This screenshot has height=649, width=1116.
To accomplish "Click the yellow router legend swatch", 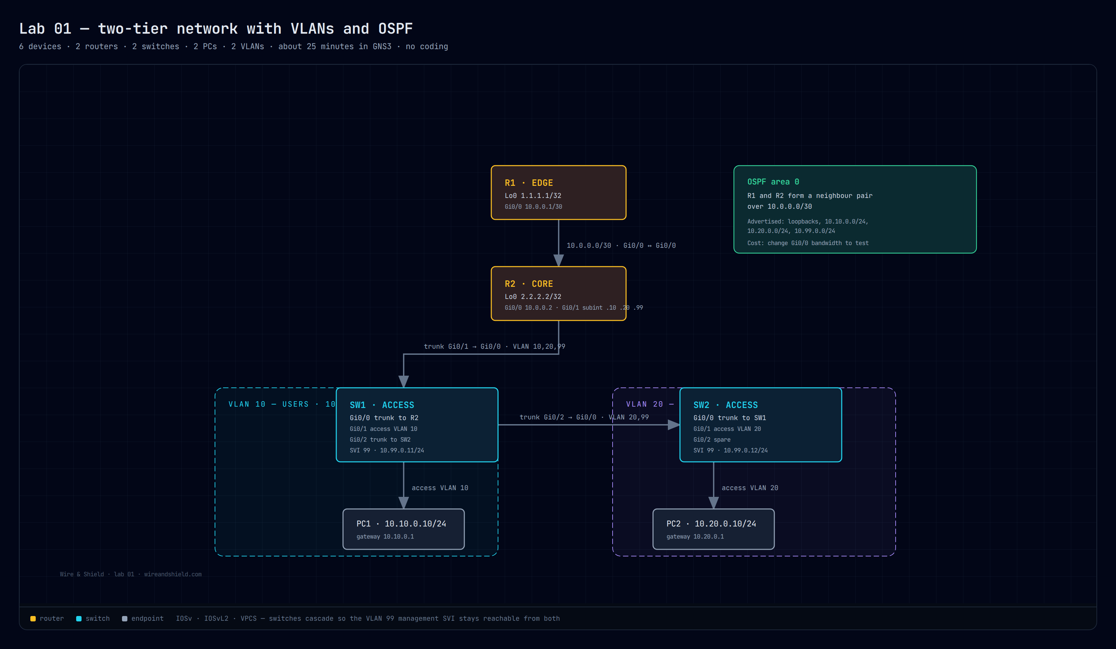I will tap(33, 618).
